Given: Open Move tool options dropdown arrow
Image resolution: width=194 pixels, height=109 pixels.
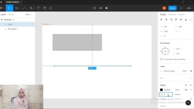Looking at the screenshot, I should point(12,8).
